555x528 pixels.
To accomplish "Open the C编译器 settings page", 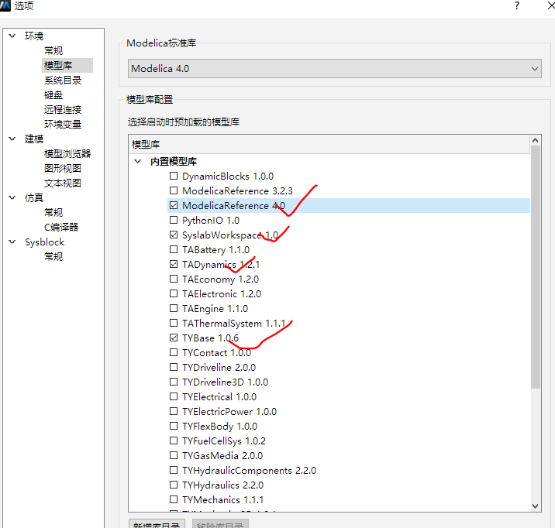I will pyautogui.click(x=61, y=228).
